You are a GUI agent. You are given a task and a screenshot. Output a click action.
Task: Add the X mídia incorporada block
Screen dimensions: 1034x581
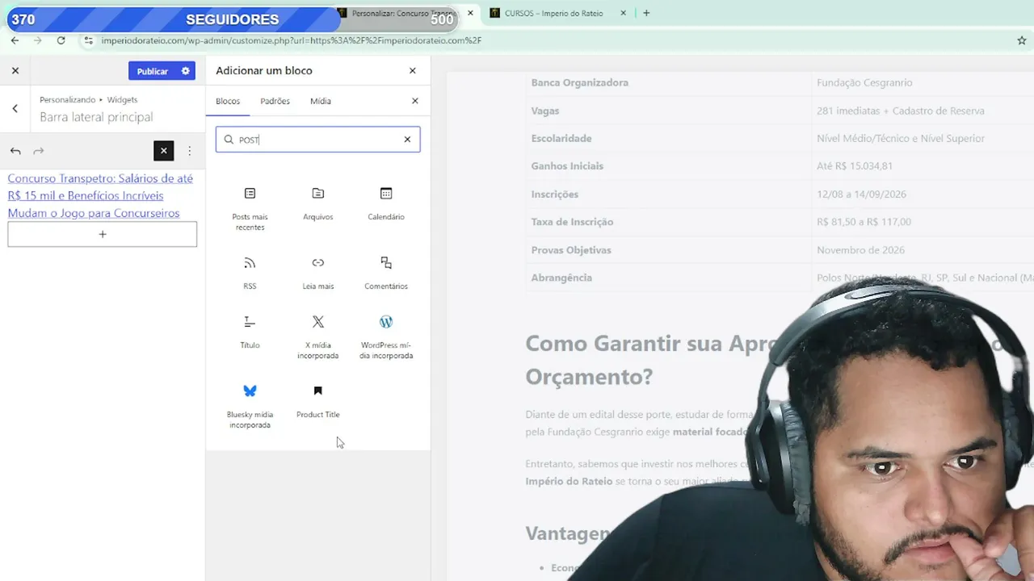(x=318, y=336)
